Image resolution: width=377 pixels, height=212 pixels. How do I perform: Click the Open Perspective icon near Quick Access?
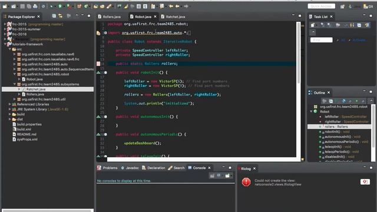(x=342, y=6)
